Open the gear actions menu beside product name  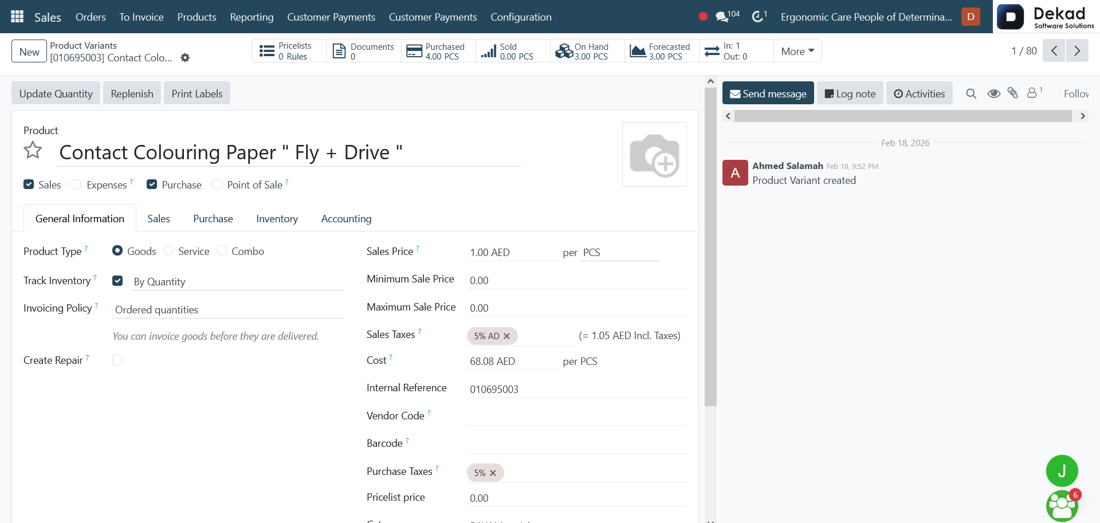185,57
